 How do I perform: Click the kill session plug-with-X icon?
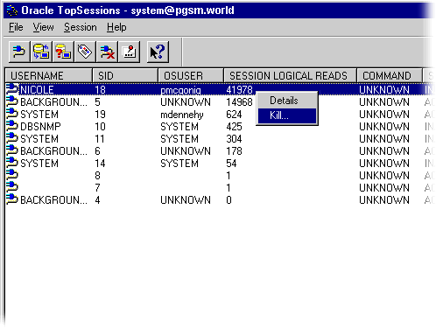point(107,52)
